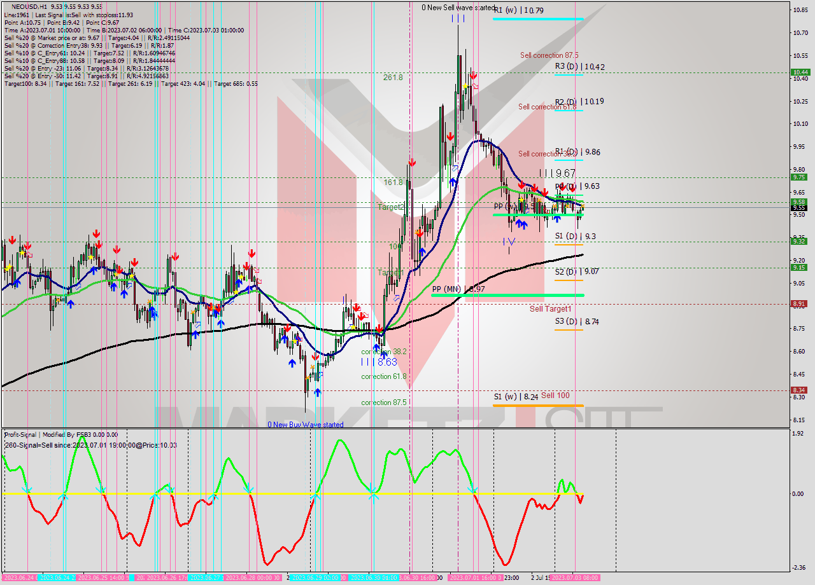
Task: Click the green 'correction 87.5' label
Action: pyautogui.click(x=384, y=403)
